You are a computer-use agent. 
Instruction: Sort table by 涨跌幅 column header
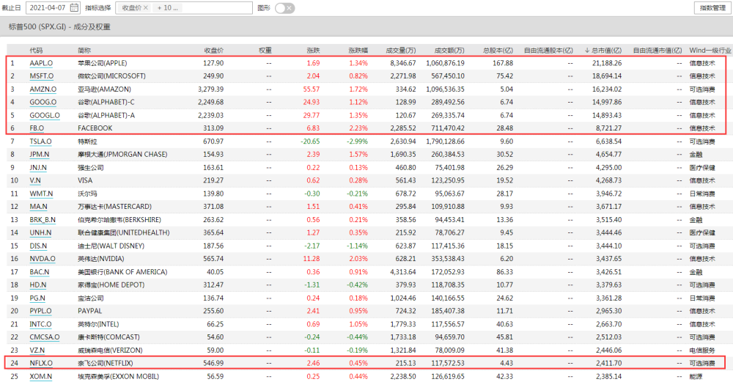coord(358,51)
